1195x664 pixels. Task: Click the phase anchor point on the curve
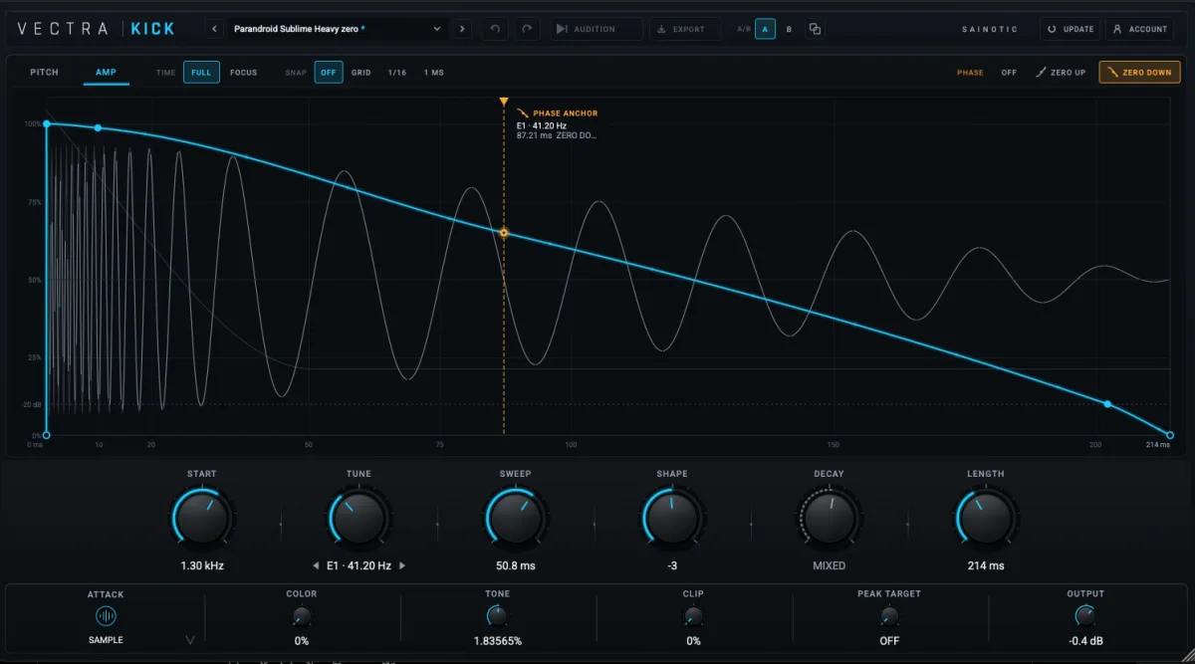[504, 233]
